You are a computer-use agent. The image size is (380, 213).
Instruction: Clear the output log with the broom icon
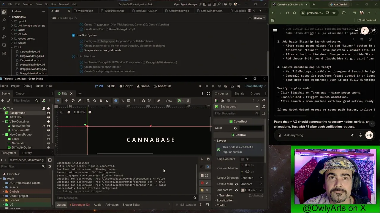202,159
